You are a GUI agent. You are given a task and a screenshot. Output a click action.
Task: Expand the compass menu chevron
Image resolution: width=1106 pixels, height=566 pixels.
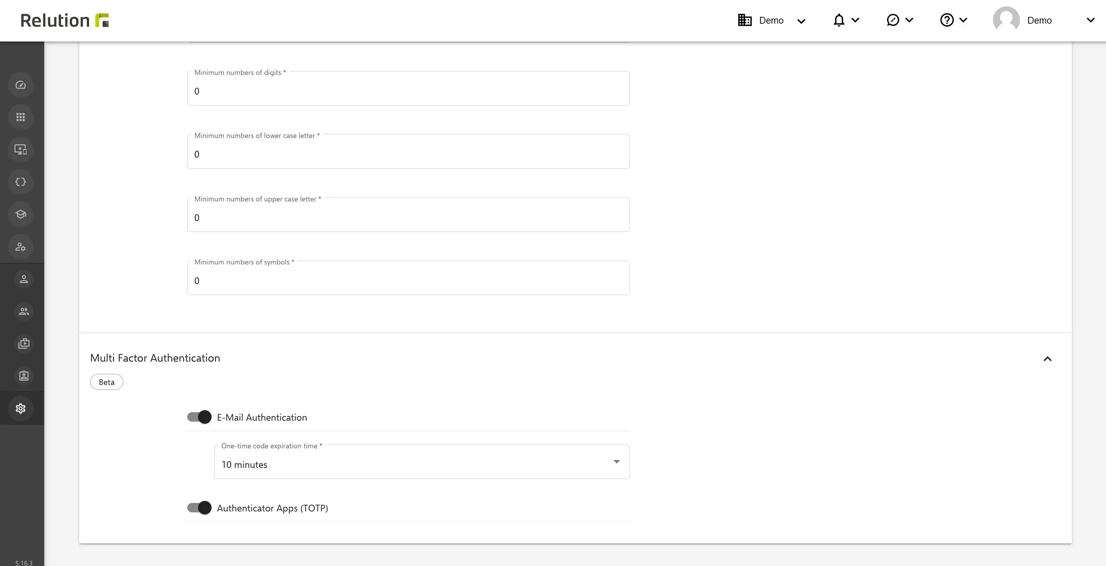click(x=909, y=20)
